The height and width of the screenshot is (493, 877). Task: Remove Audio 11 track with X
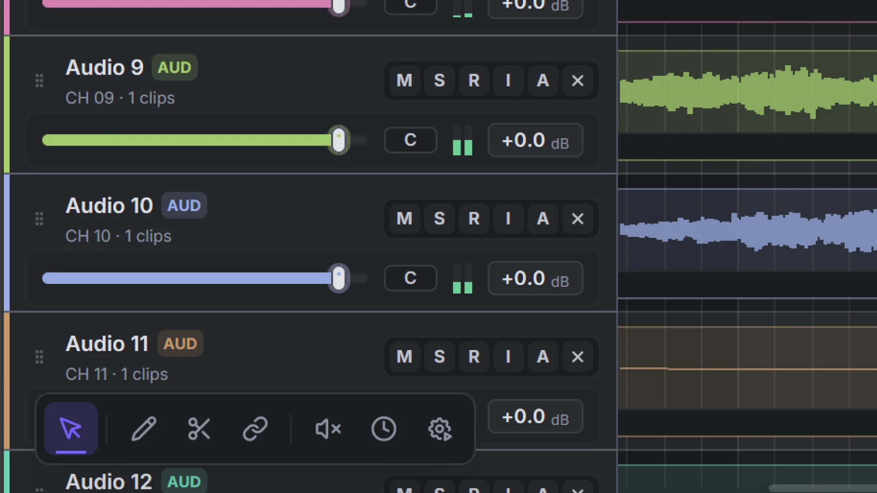(x=578, y=357)
